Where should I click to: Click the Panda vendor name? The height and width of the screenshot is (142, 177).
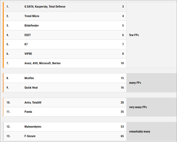pos(28,112)
